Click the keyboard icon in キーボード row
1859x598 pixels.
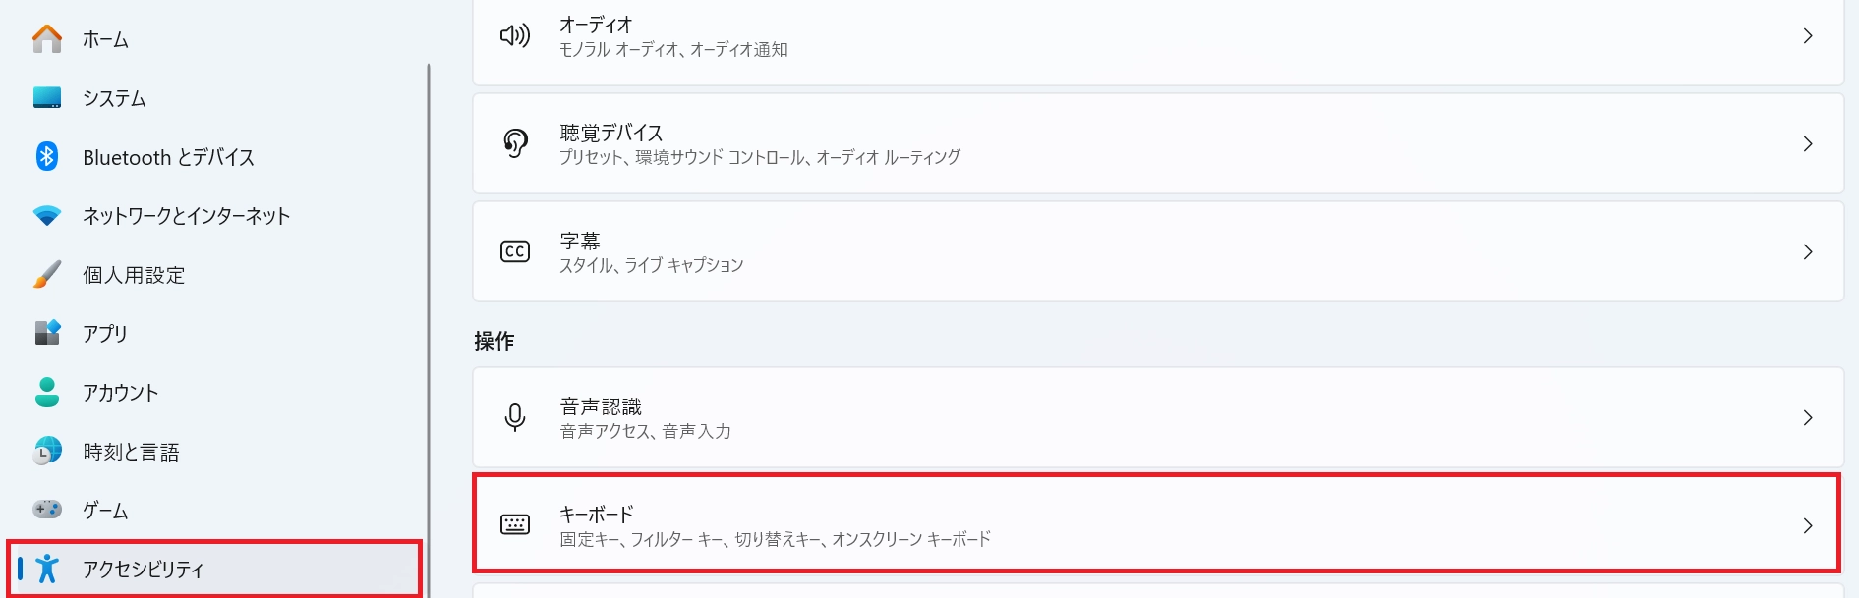pyautogui.click(x=515, y=525)
